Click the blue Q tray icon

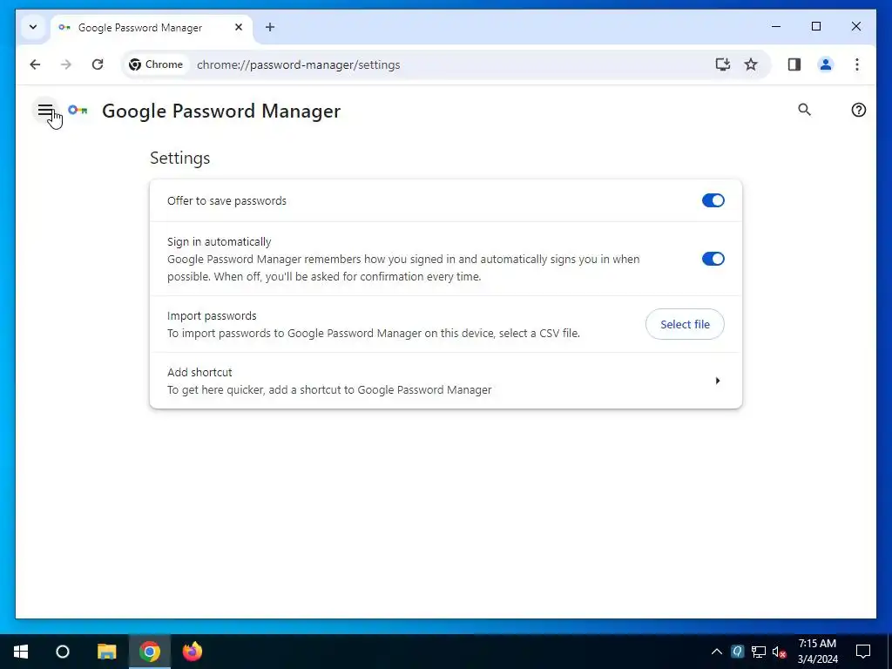[x=737, y=652]
